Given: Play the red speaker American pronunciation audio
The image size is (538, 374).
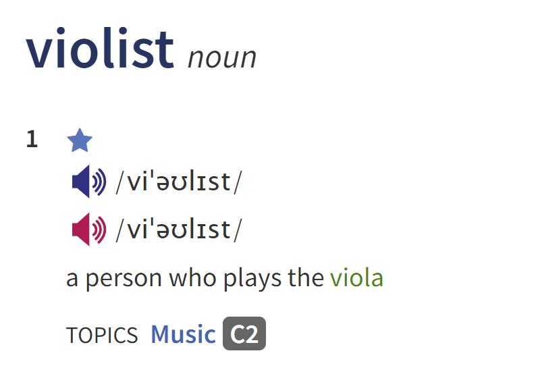Looking at the screenshot, I should (x=89, y=230).
